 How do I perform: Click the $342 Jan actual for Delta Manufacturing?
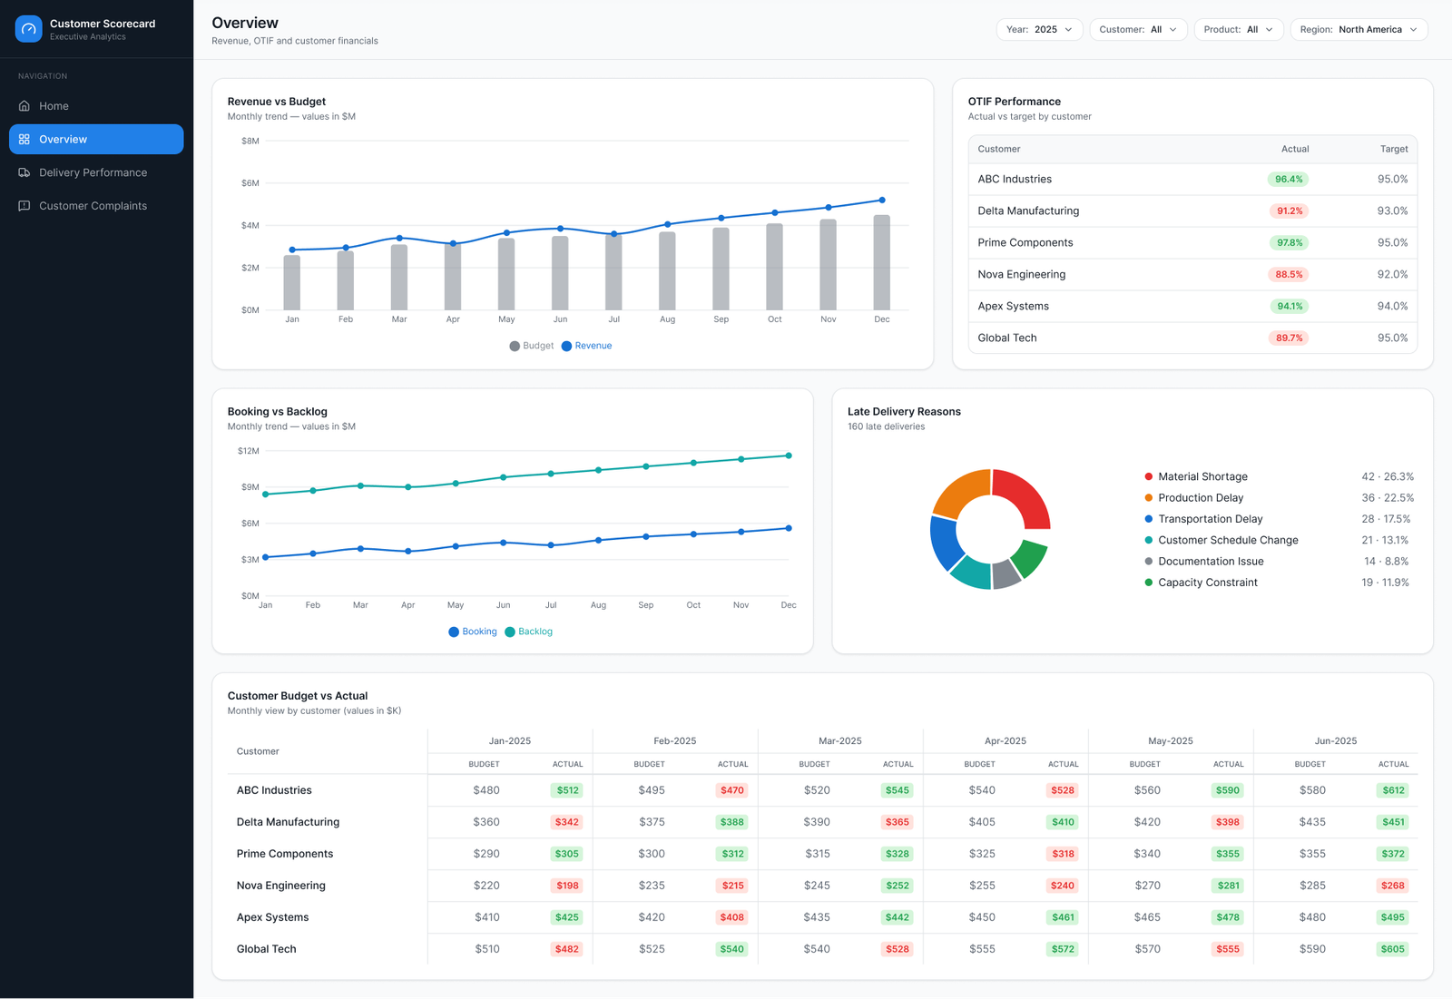point(567,822)
